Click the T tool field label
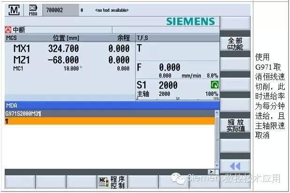The image size is (290, 193). 139,48
